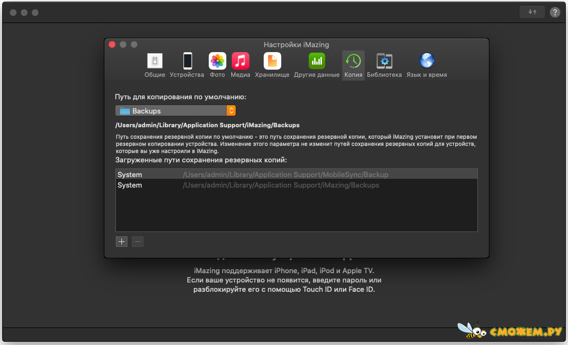Screen dimensions: 568x345
Task: Remove backup location with minus button
Action: [138, 241]
